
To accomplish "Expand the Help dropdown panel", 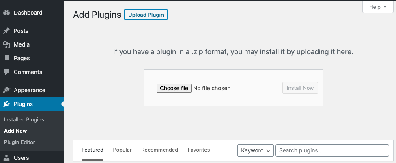I will (378, 7).
